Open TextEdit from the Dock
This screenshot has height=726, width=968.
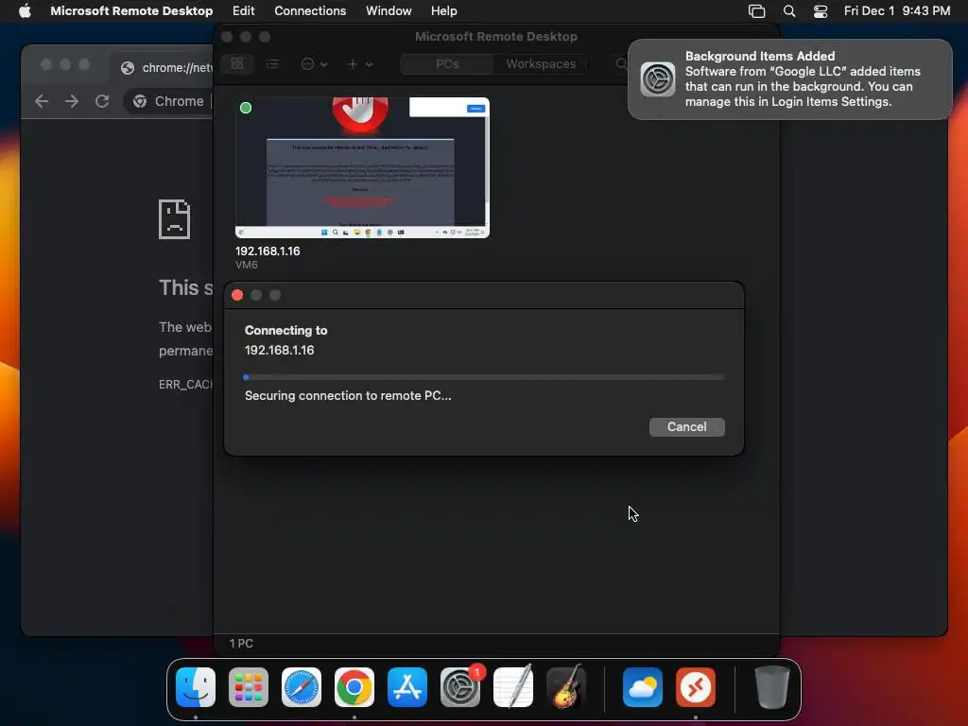pos(513,686)
